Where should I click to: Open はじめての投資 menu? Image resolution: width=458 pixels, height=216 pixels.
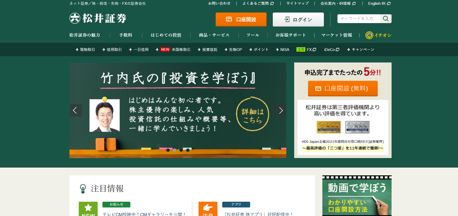(166, 35)
